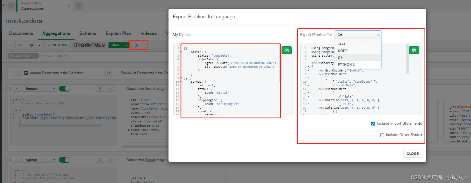Screen dimensions: 471x183
Task: Click export pipeline to language icon
Action: click(x=136, y=45)
